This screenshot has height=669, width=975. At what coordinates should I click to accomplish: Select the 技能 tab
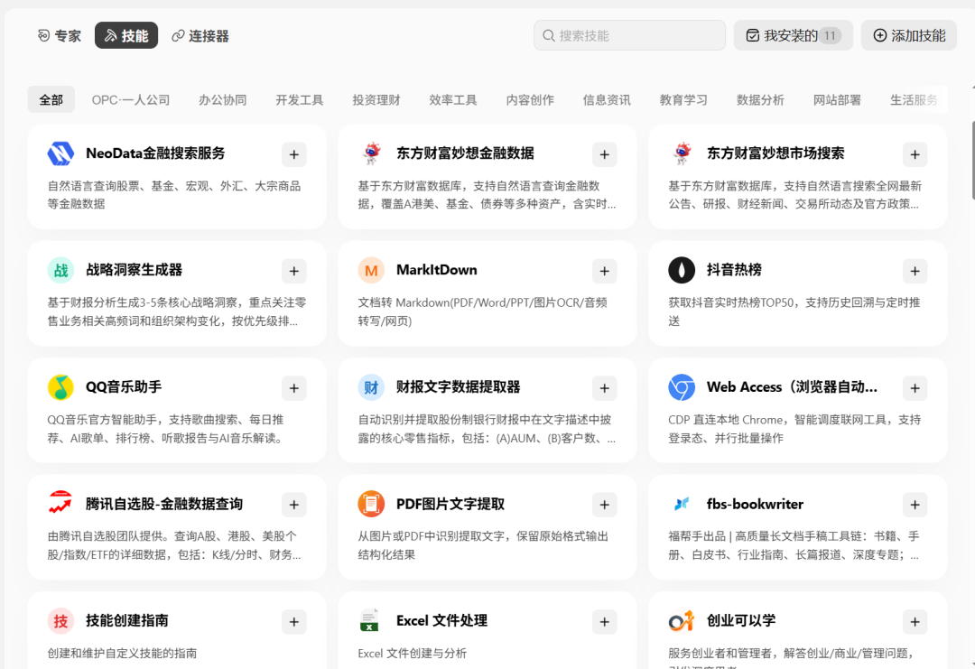tap(126, 35)
